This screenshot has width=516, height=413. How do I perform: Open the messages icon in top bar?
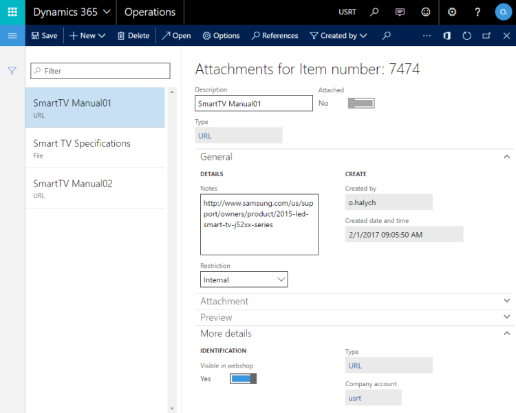click(x=400, y=12)
